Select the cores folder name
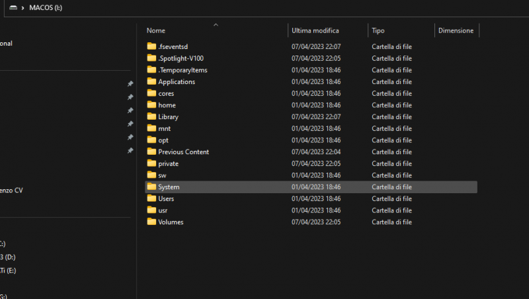The image size is (529, 299). pyautogui.click(x=166, y=93)
